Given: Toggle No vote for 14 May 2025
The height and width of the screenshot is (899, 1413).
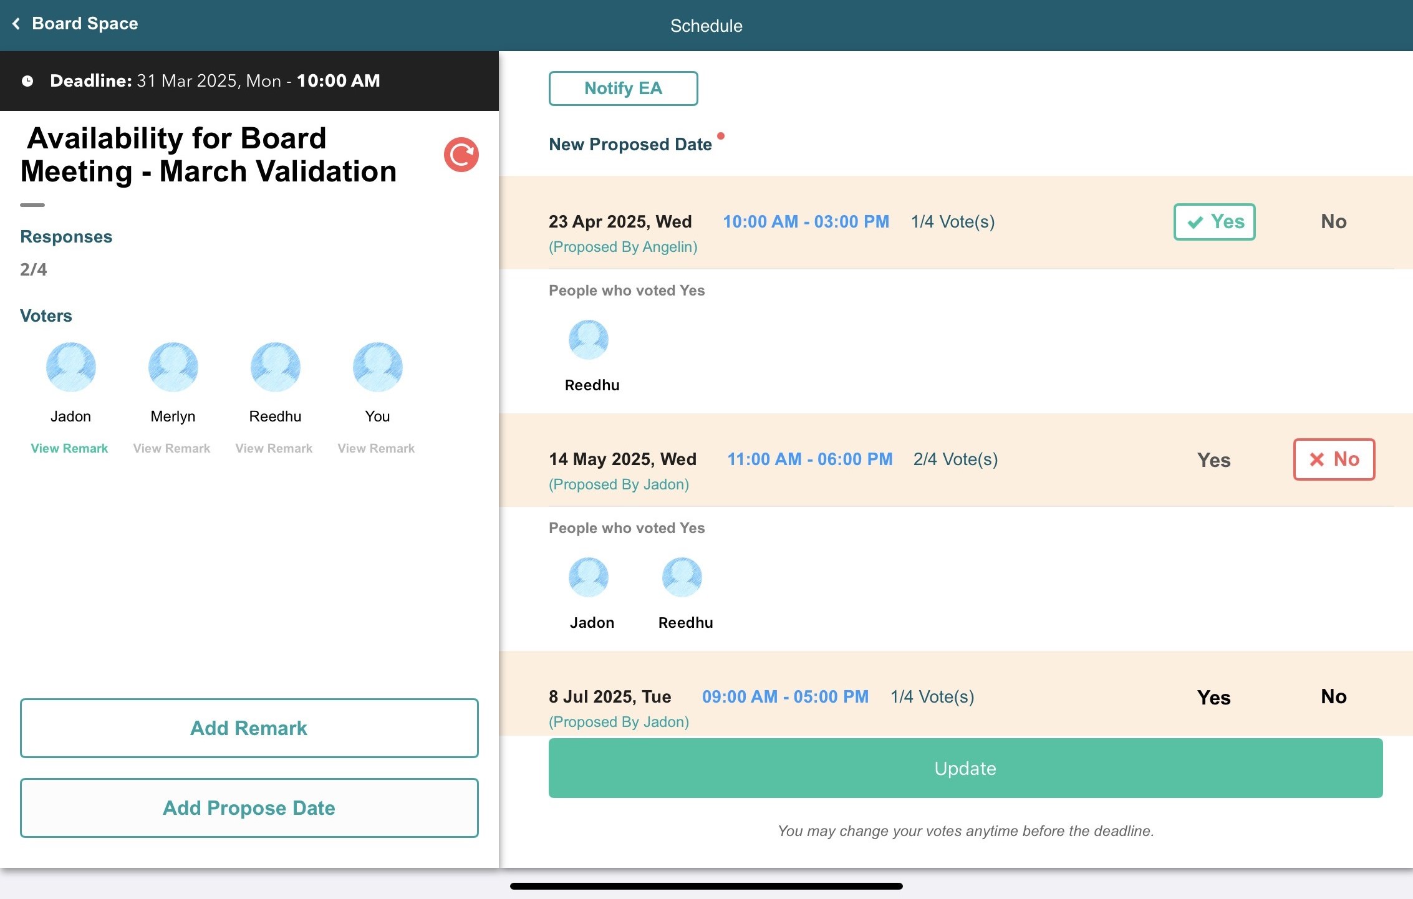Looking at the screenshot, I should click(1333, 459).
